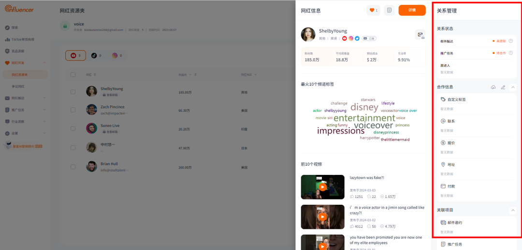Screen dimensions: 522x250
Task: Check the select-all checkbox in the table header
Action: (x=73, y=75)
